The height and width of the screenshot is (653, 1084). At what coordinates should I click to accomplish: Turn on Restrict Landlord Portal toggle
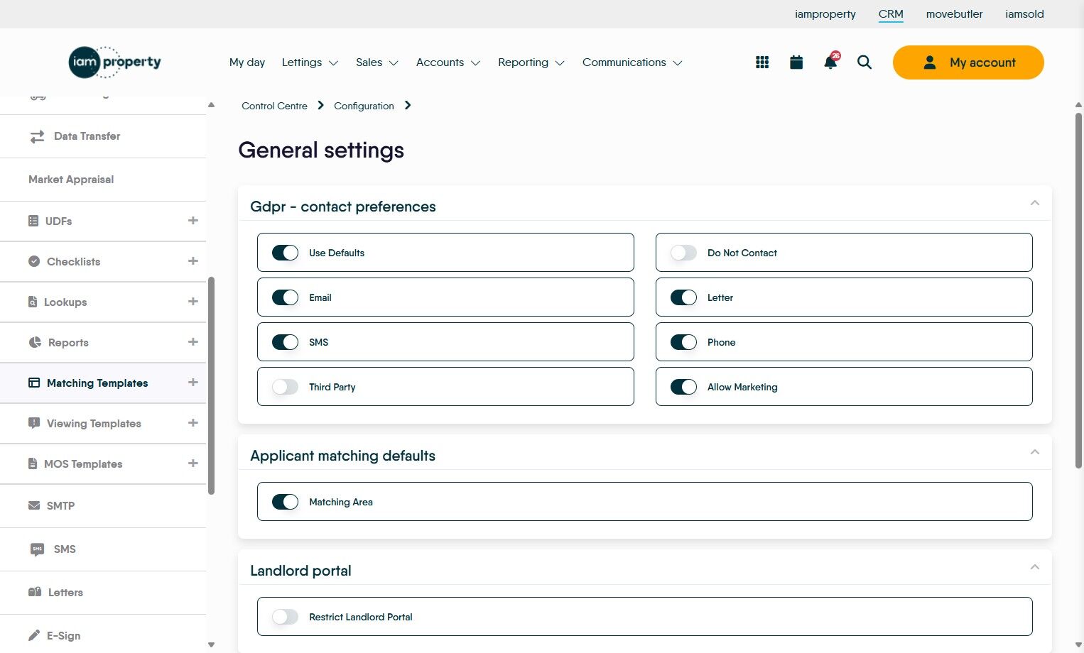pyautogui.click(x=286, y=617)
